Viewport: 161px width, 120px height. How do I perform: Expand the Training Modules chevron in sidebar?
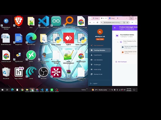pyautogui.click(x=109, y=50)
